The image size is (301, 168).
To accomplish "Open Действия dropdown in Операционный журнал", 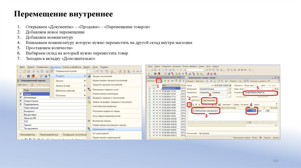I will coord(23,85).
